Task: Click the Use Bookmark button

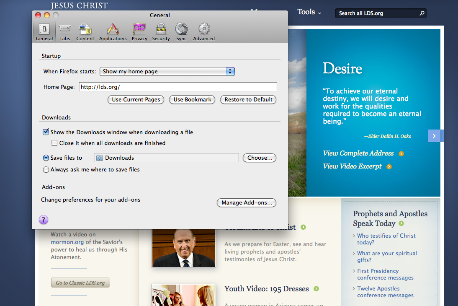Action: [192, 99]
